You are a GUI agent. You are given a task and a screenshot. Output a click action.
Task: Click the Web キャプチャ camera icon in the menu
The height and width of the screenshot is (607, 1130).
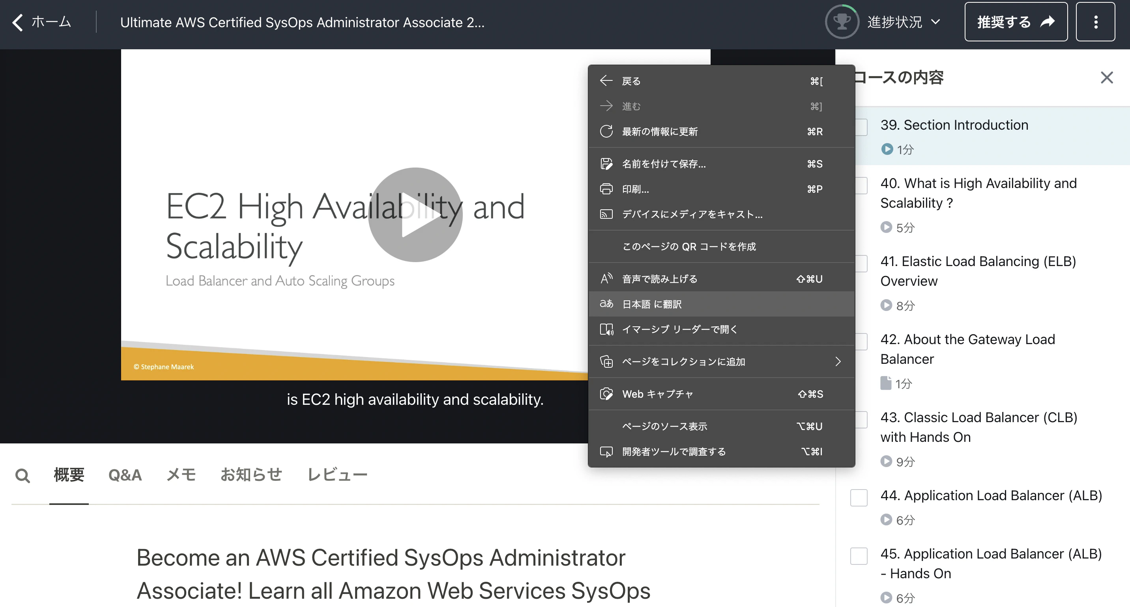point(606,394)
